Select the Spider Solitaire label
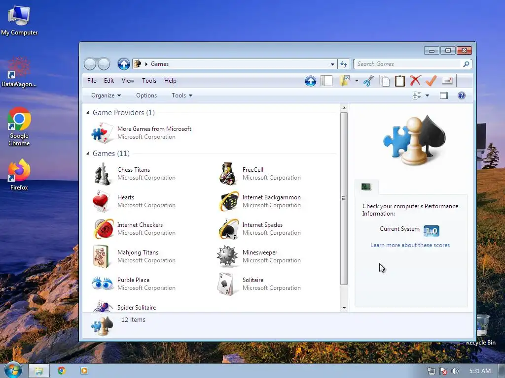This screenshot has height=378, width=505. coord(137,308)
